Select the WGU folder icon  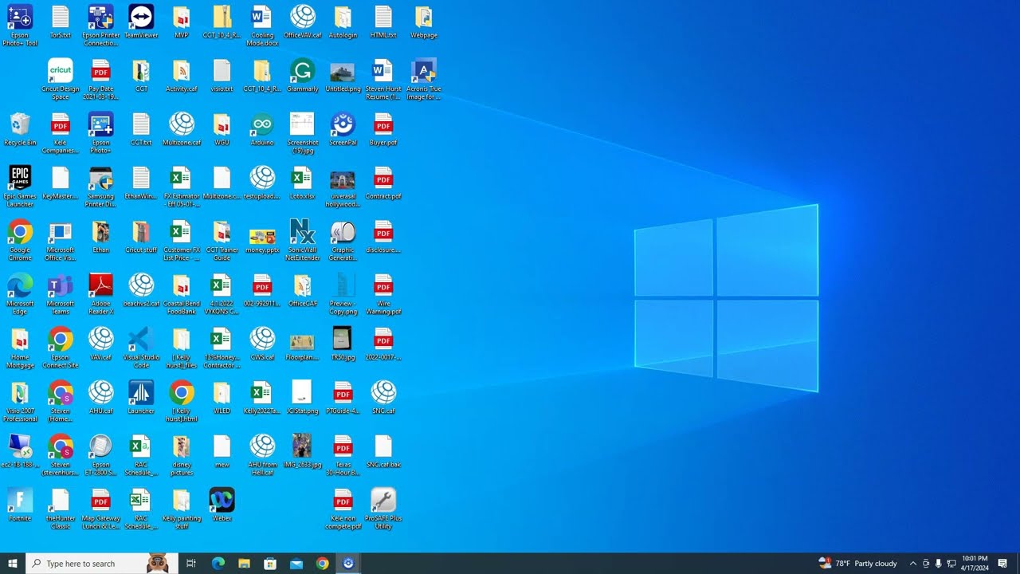coord(222,129)
